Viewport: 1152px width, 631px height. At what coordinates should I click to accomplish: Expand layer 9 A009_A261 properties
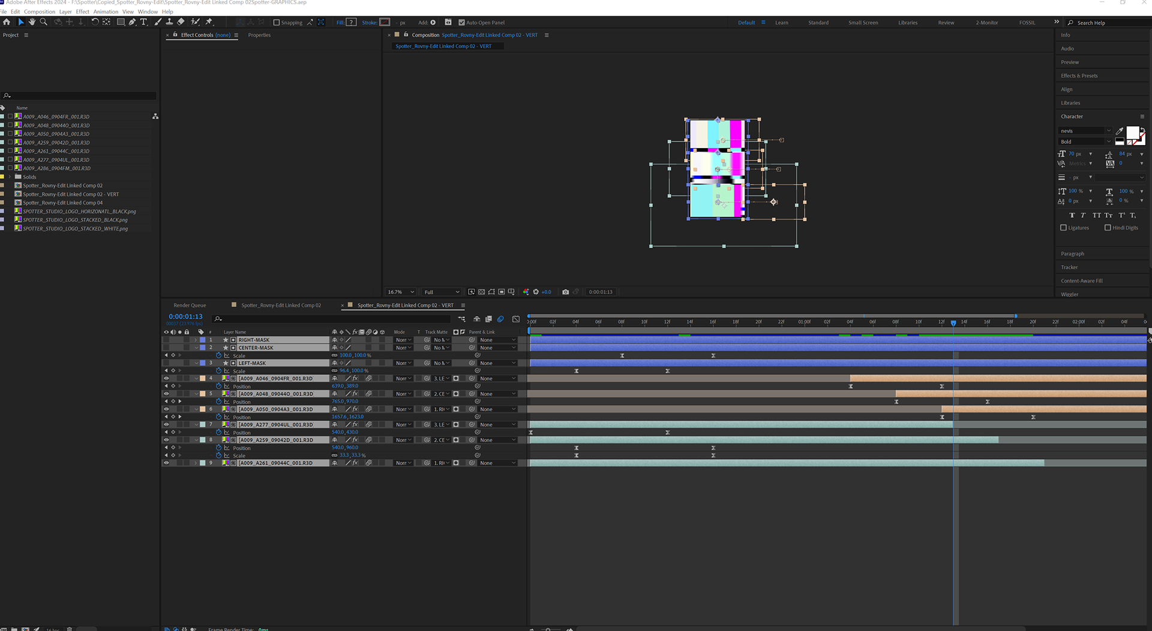(x=196, y=463)
